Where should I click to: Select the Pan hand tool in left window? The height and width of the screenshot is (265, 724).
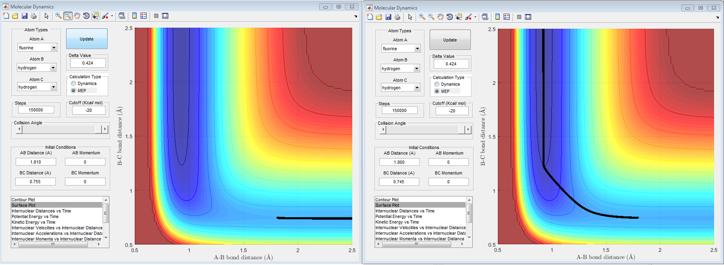[x=77, y=16]
